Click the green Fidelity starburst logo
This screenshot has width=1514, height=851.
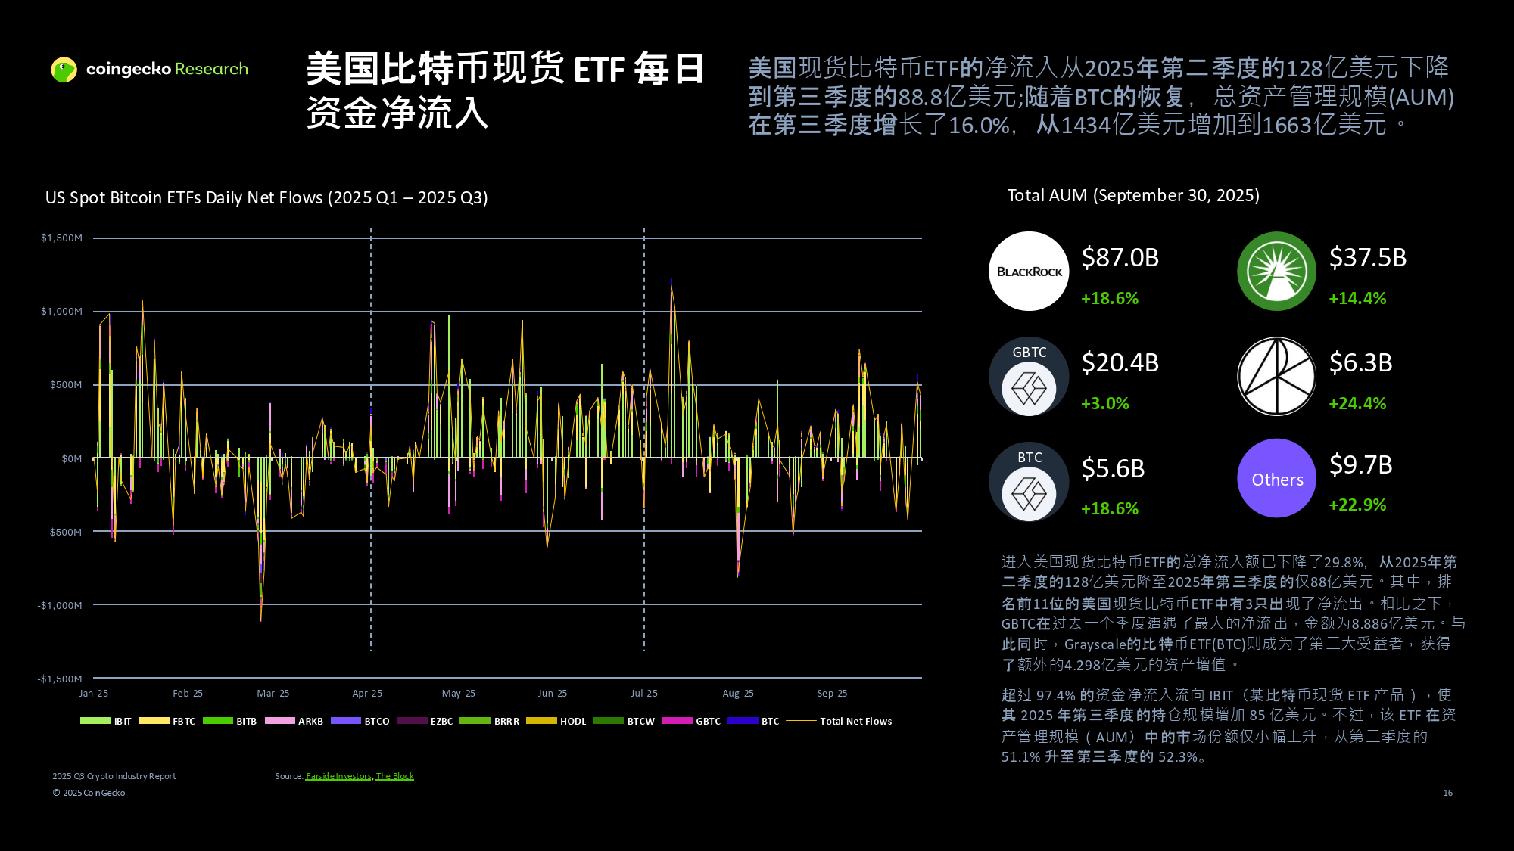pyautogui.click(x=1277, y=272)
